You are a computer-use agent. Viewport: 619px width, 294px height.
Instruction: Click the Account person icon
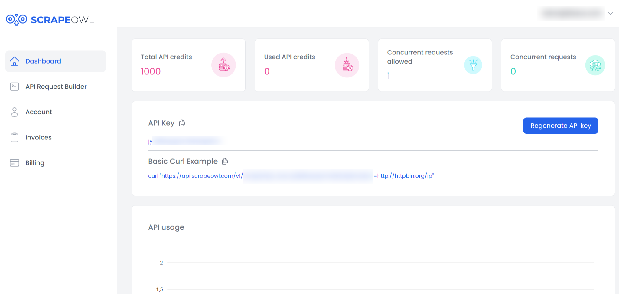tap(15, 112)
